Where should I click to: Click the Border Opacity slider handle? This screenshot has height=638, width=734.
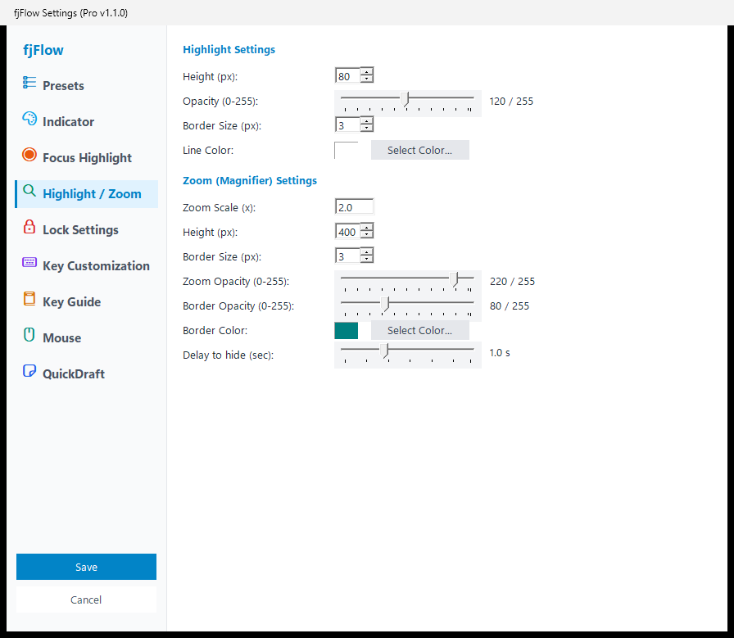coord(385,304)
